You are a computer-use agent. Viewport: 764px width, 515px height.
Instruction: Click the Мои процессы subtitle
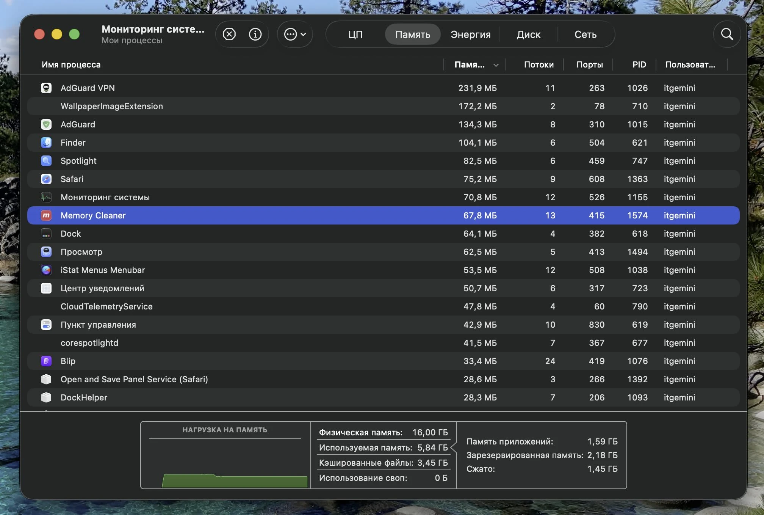(132, 41)
